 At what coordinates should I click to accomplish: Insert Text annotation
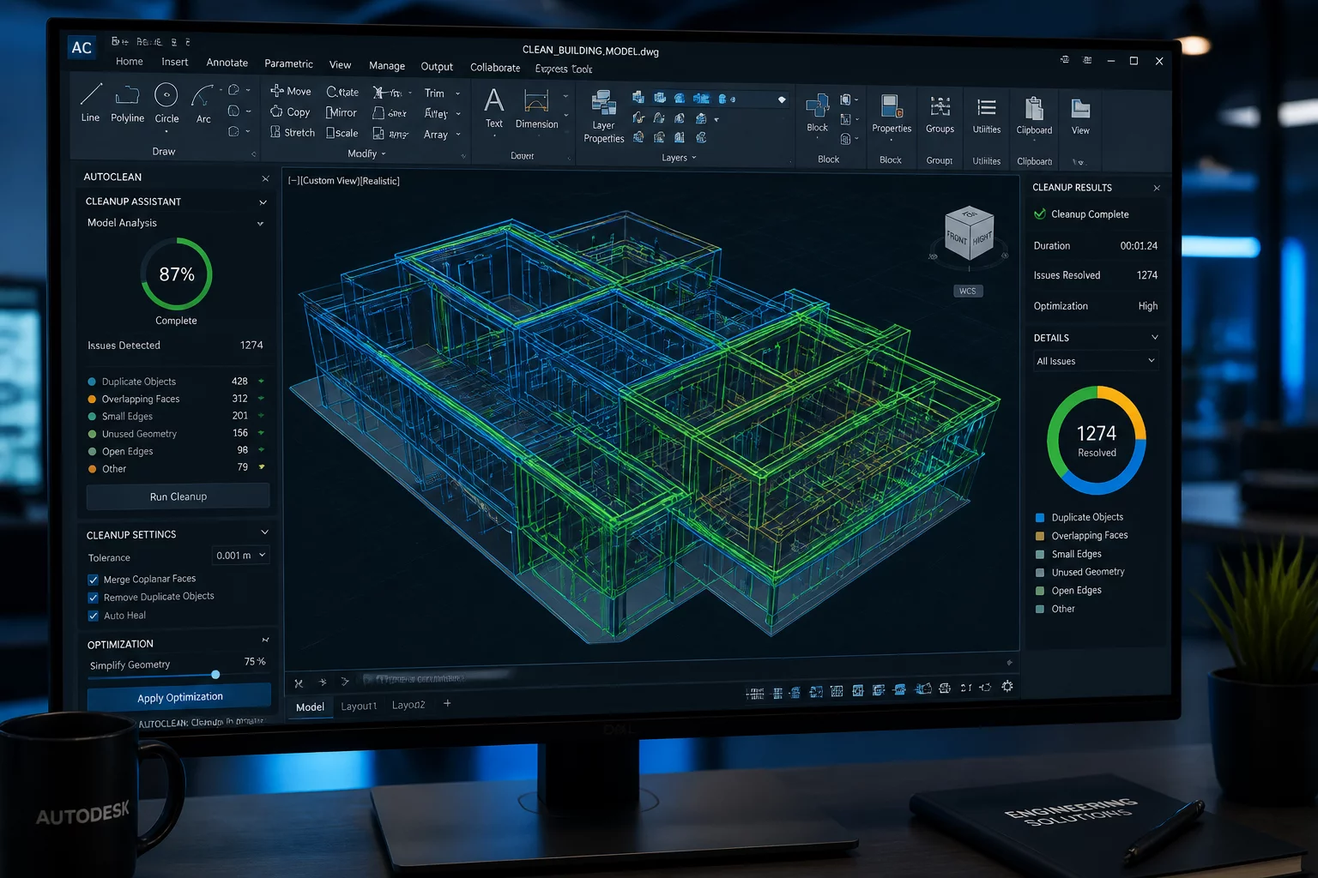click(494, 107)
